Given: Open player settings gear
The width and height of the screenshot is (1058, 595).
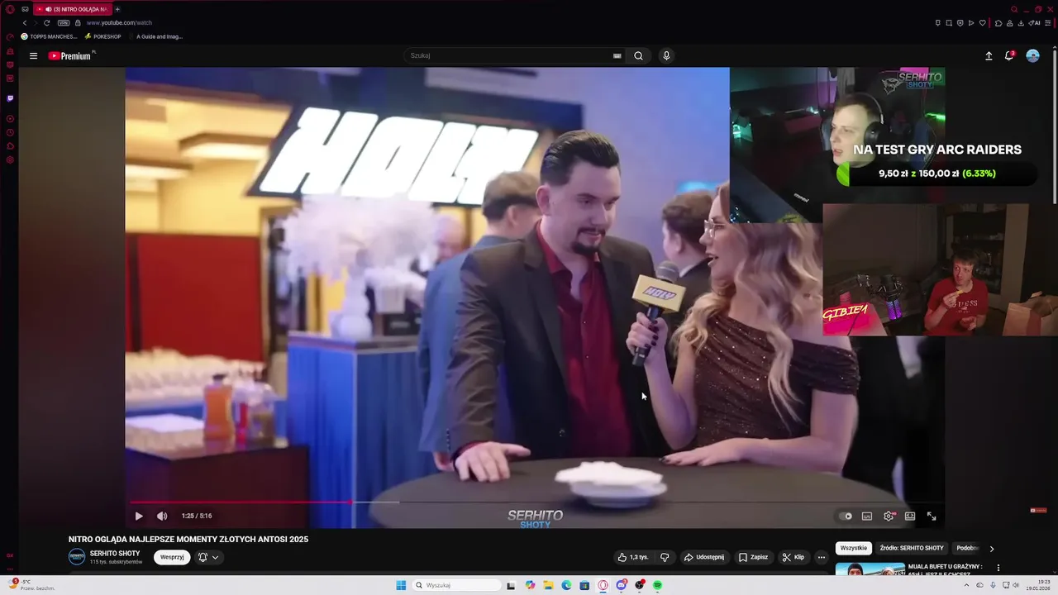Looking at the screenshot, I should (x=889, y=516).
